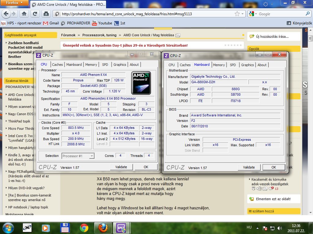Open floppy disk taskbar icon
The height and width of the screenshot is (234, 313).
[x=65, y=228]
